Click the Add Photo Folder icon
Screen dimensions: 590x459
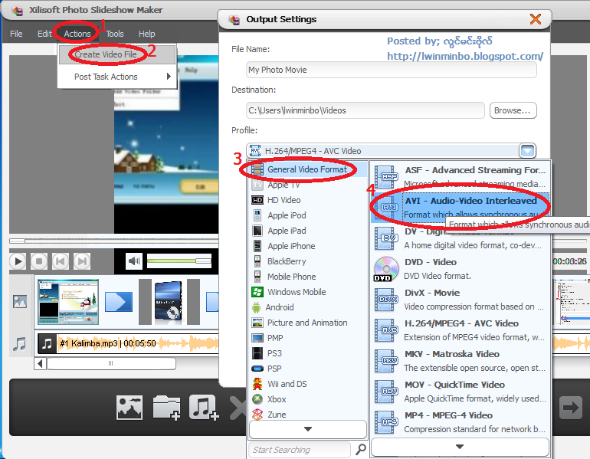click(x=166, y=408)
